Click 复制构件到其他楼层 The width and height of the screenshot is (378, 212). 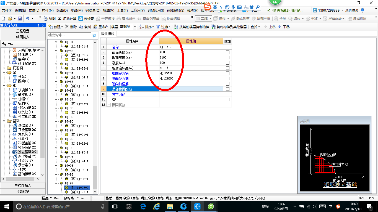point(229,27)
